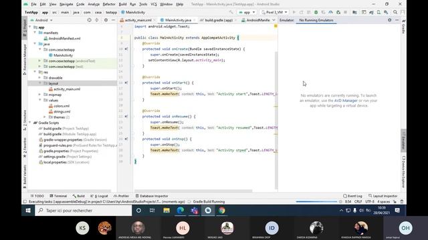Click the override gutter icon beside onStop
Screen dimensions: 428x240
pos(126,139)
